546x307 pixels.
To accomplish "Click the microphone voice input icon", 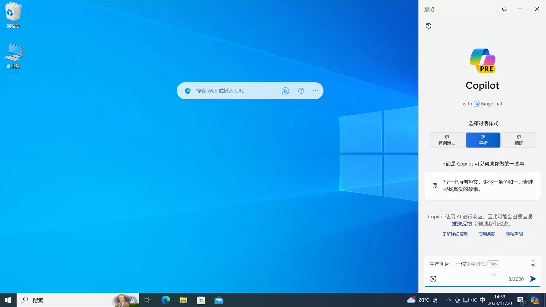I will coord(533,264).
